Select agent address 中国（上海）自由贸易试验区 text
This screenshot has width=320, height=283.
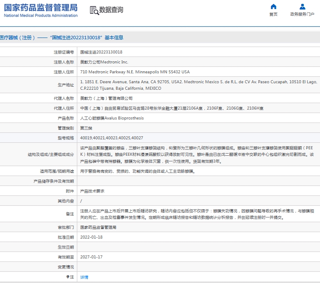click(171, 108)
